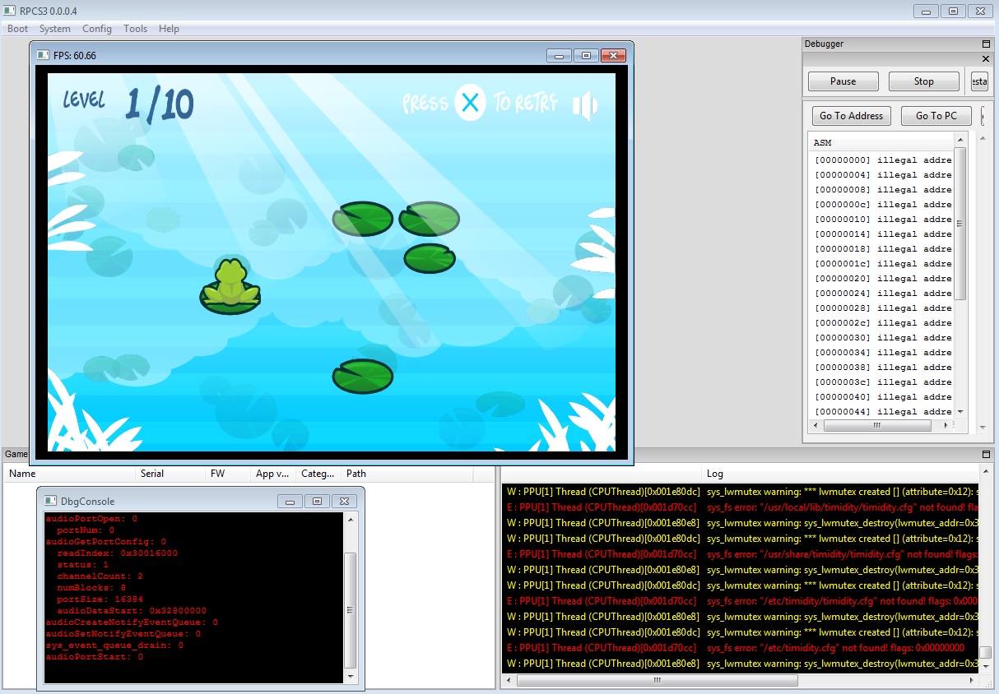Click the ASM list scroll-left arrow

click(x=816, y=426)
